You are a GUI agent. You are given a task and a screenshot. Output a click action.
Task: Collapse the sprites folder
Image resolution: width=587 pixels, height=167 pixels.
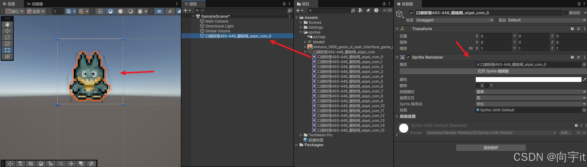click(x=301, y=32)
